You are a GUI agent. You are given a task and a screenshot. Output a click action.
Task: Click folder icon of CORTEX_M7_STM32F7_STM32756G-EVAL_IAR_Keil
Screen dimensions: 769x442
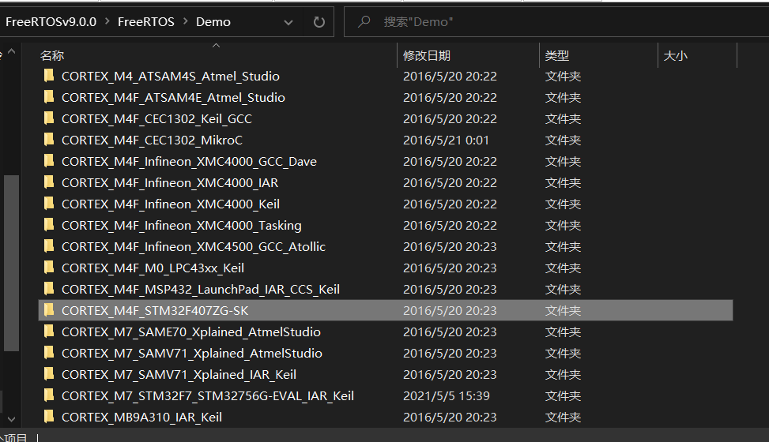tap(48, 395)
